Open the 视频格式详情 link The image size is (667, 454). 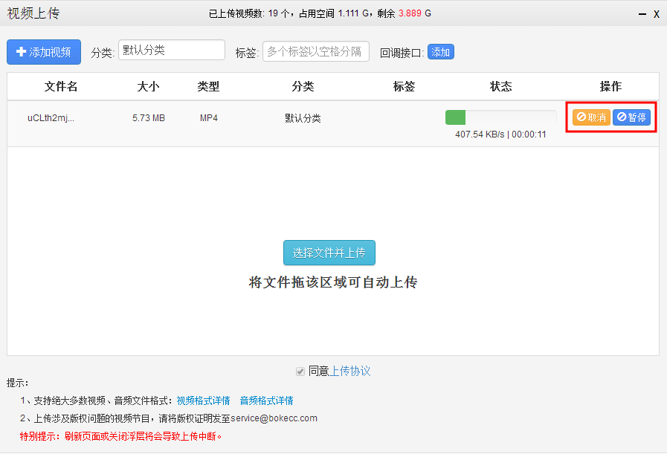pyautogui.click(x=203, y=401)
